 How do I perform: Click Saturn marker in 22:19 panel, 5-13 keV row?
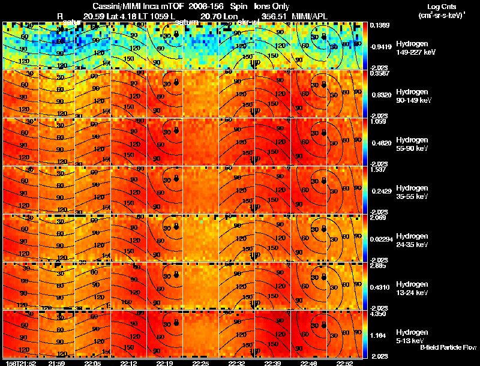tap(176, 323)
